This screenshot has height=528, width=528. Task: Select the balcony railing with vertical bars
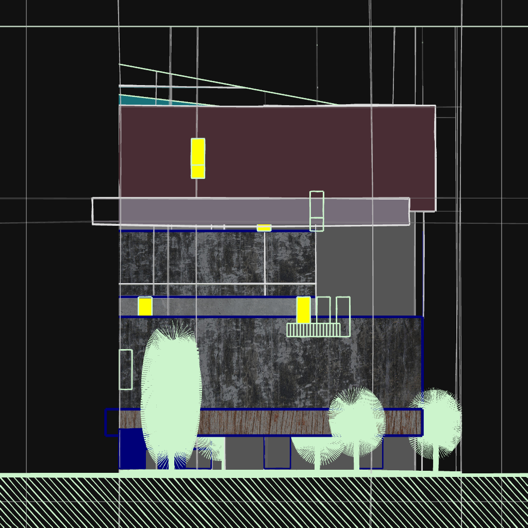coord(313,330)
